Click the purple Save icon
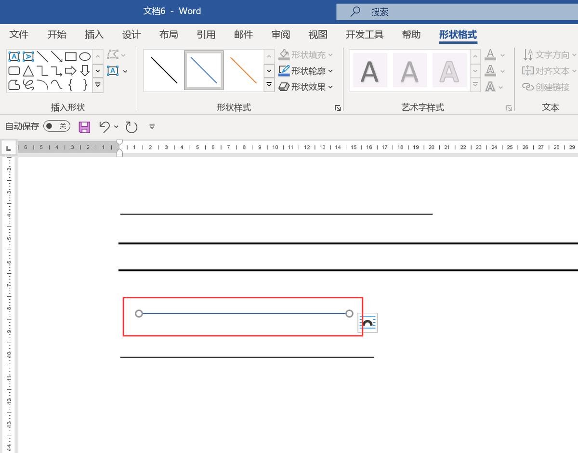 (84, 127)
